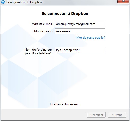Open the Mot de passe oublié link
Image resolution: width=130 pixels, height=121 pixels.
(x=91, y=38)
